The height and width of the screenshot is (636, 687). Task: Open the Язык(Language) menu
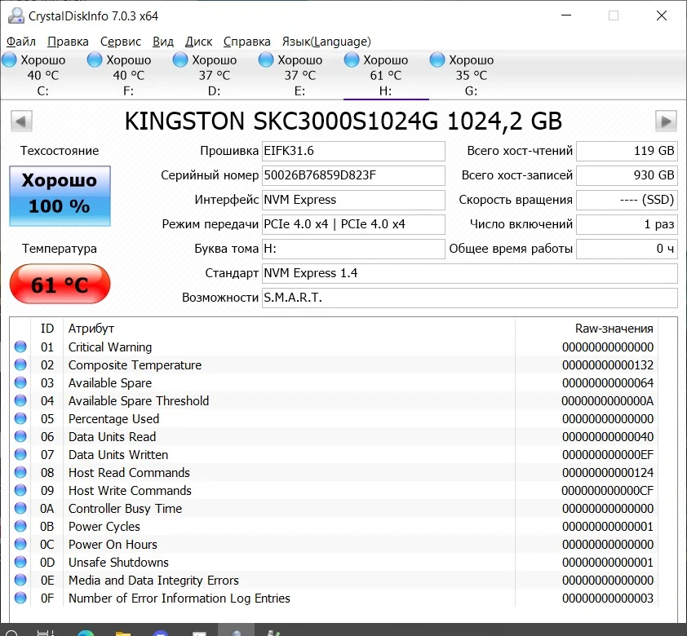click(326, 42)
